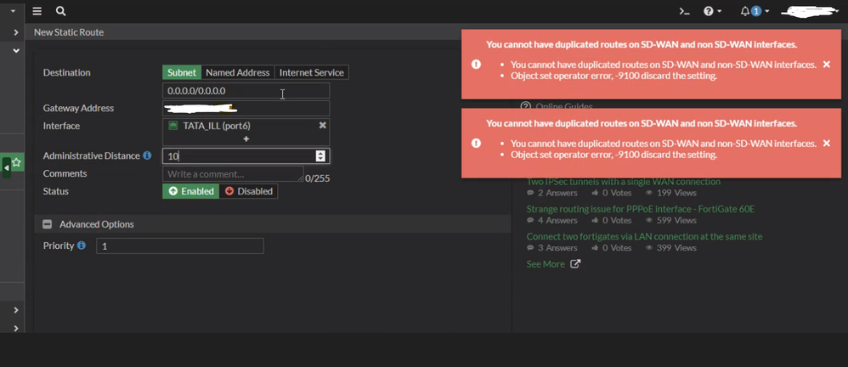Set Status to Disabled

click(x=249, y=191)
